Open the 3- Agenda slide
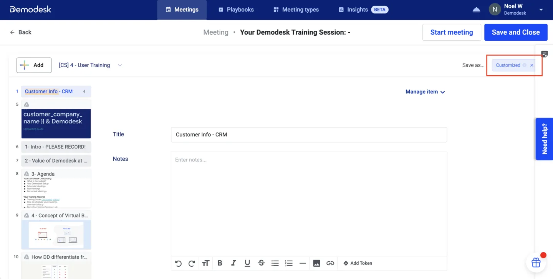 click(x=56, y=188)
